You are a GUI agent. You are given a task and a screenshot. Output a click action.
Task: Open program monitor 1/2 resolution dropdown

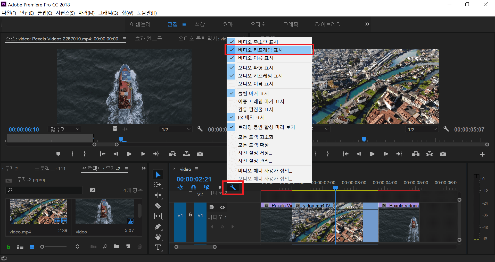(422, 129)
